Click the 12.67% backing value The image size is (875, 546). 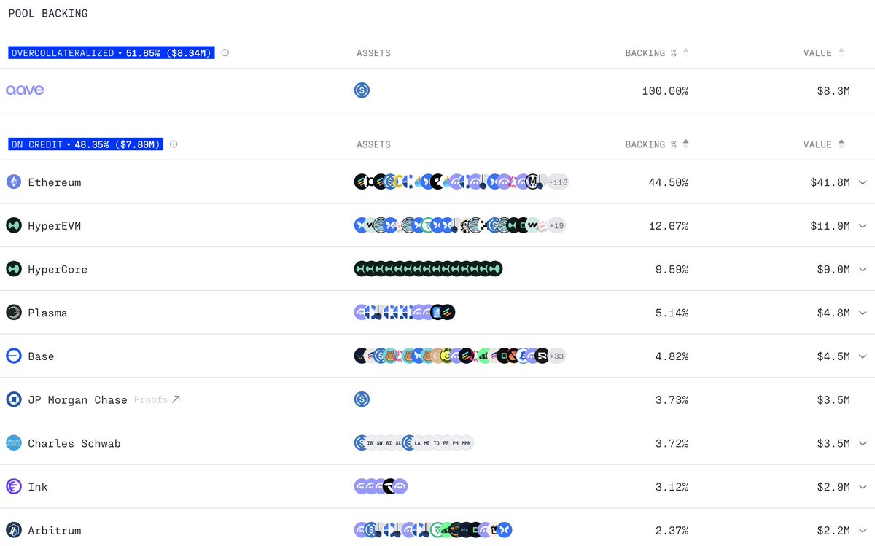[x=669, y=226]
